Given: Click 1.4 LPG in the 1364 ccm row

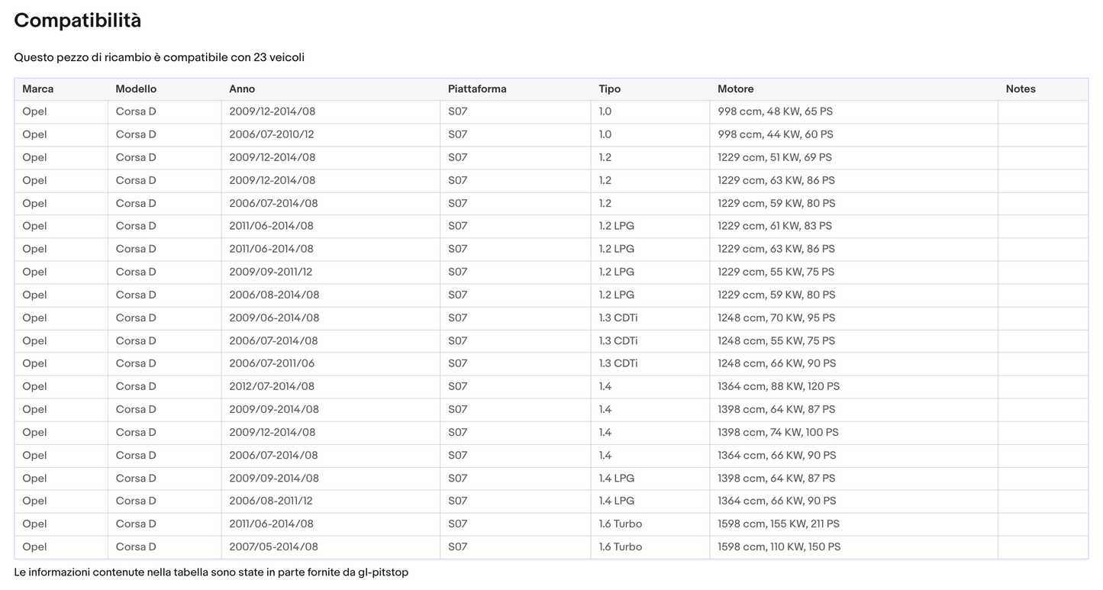Looking at the screenshot, I should coord(617,501).
